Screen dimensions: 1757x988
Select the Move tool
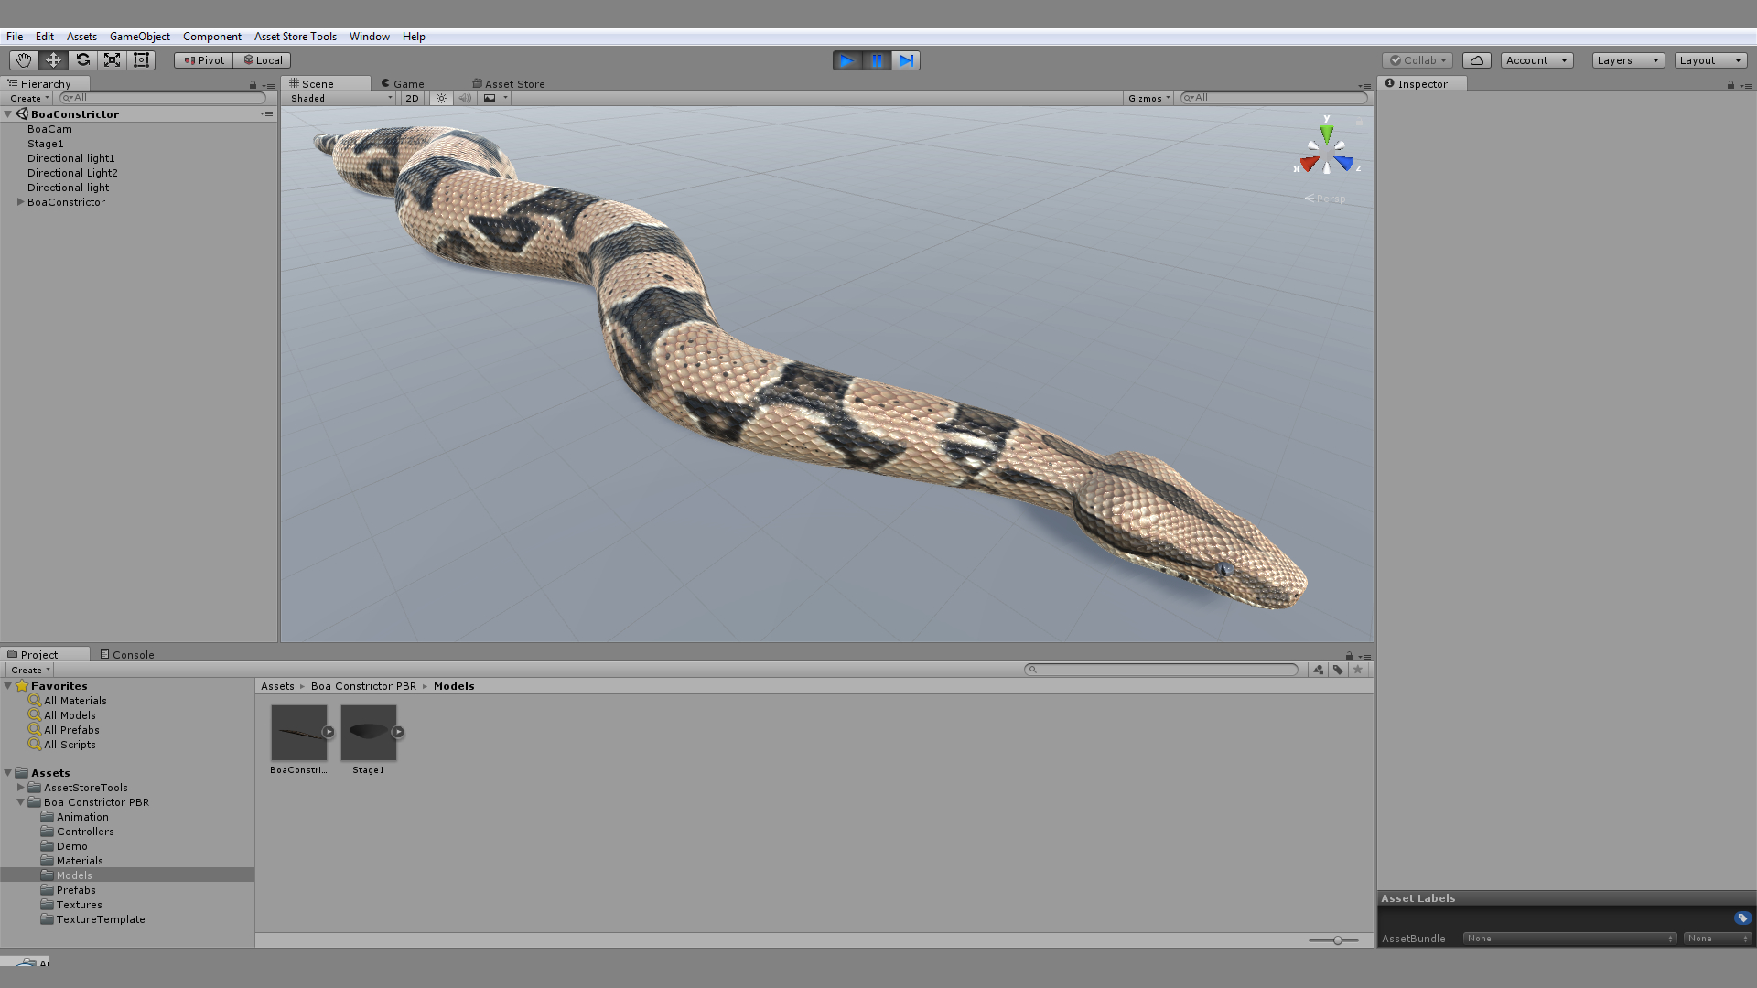[x=53, y=60]
